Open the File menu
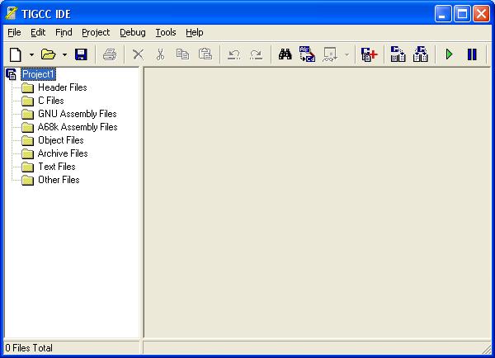Image resolution: width=495 pixels, height=358 pixels. tap(14, 32)
